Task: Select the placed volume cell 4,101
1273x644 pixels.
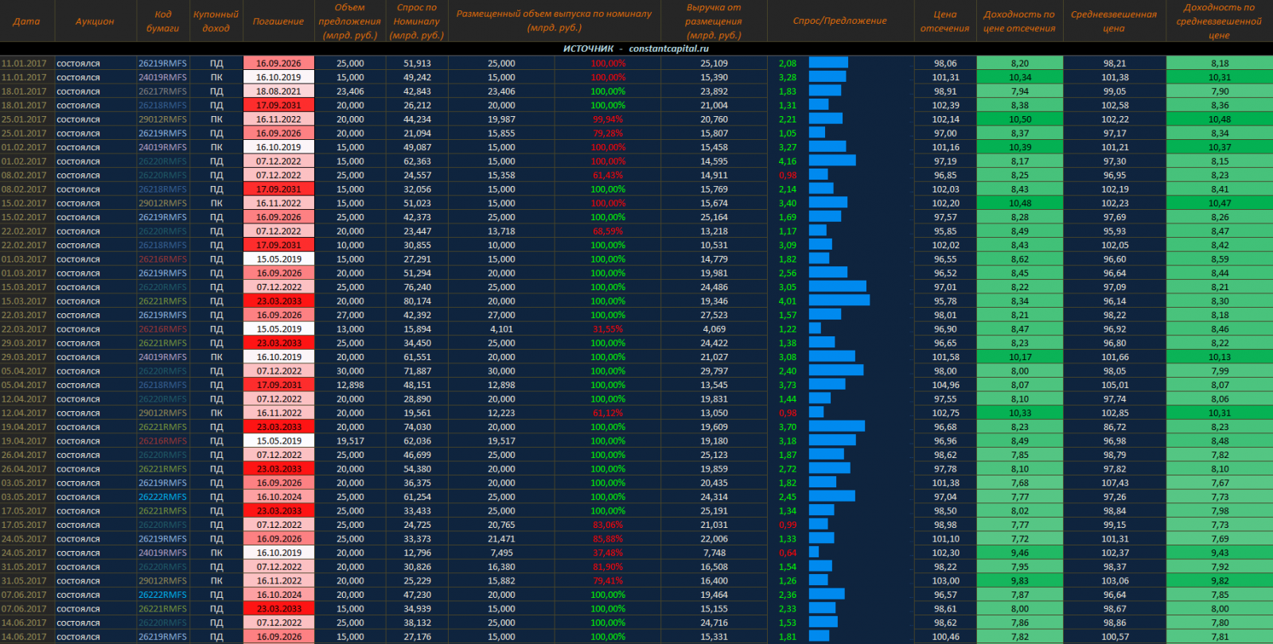Action: click(x=501, y=329)
